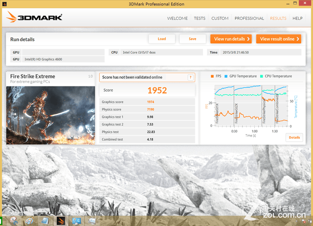The width and height of the screenshot is (313, 226).
Task: Click the FireStrikeGt1X marker on the graph
Action: tap(217, 113)
